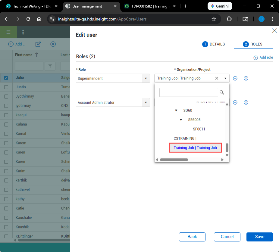This screenshot has height=252, width=279.
Task: Click the Add role link
Action: coord(263,58)
